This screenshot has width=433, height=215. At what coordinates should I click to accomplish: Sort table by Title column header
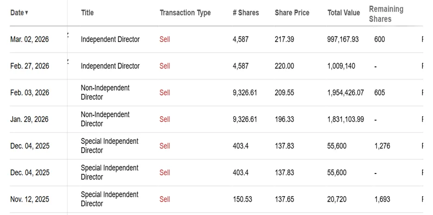[x=87, y=13]
